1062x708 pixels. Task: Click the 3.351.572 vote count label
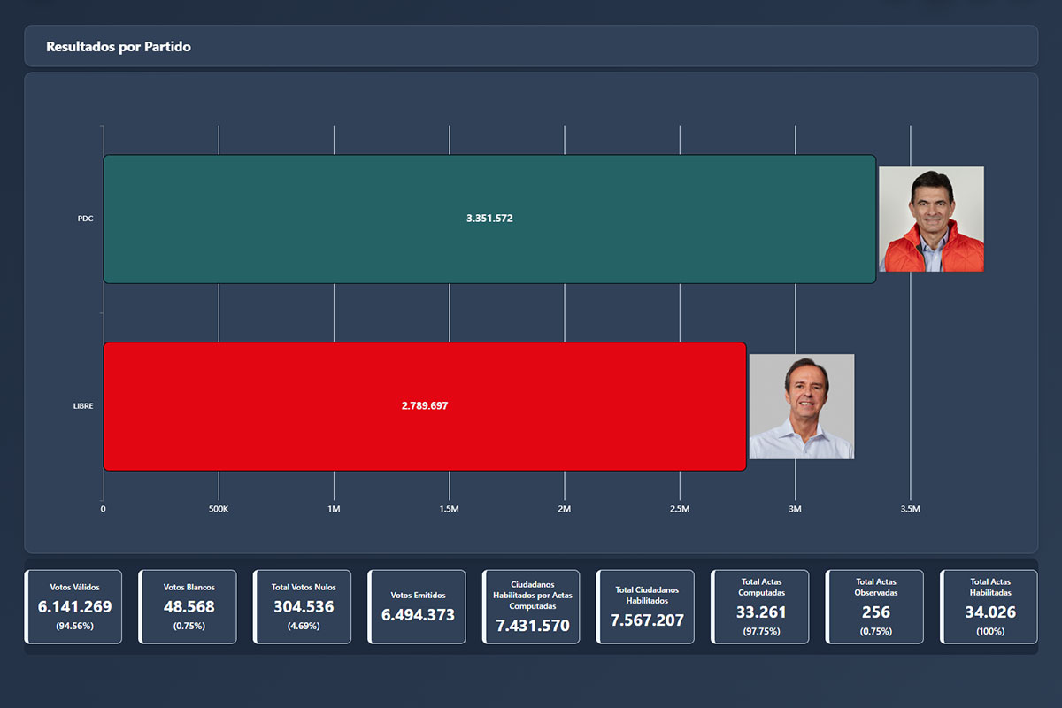pyautogui.click(x=489, y=219)
